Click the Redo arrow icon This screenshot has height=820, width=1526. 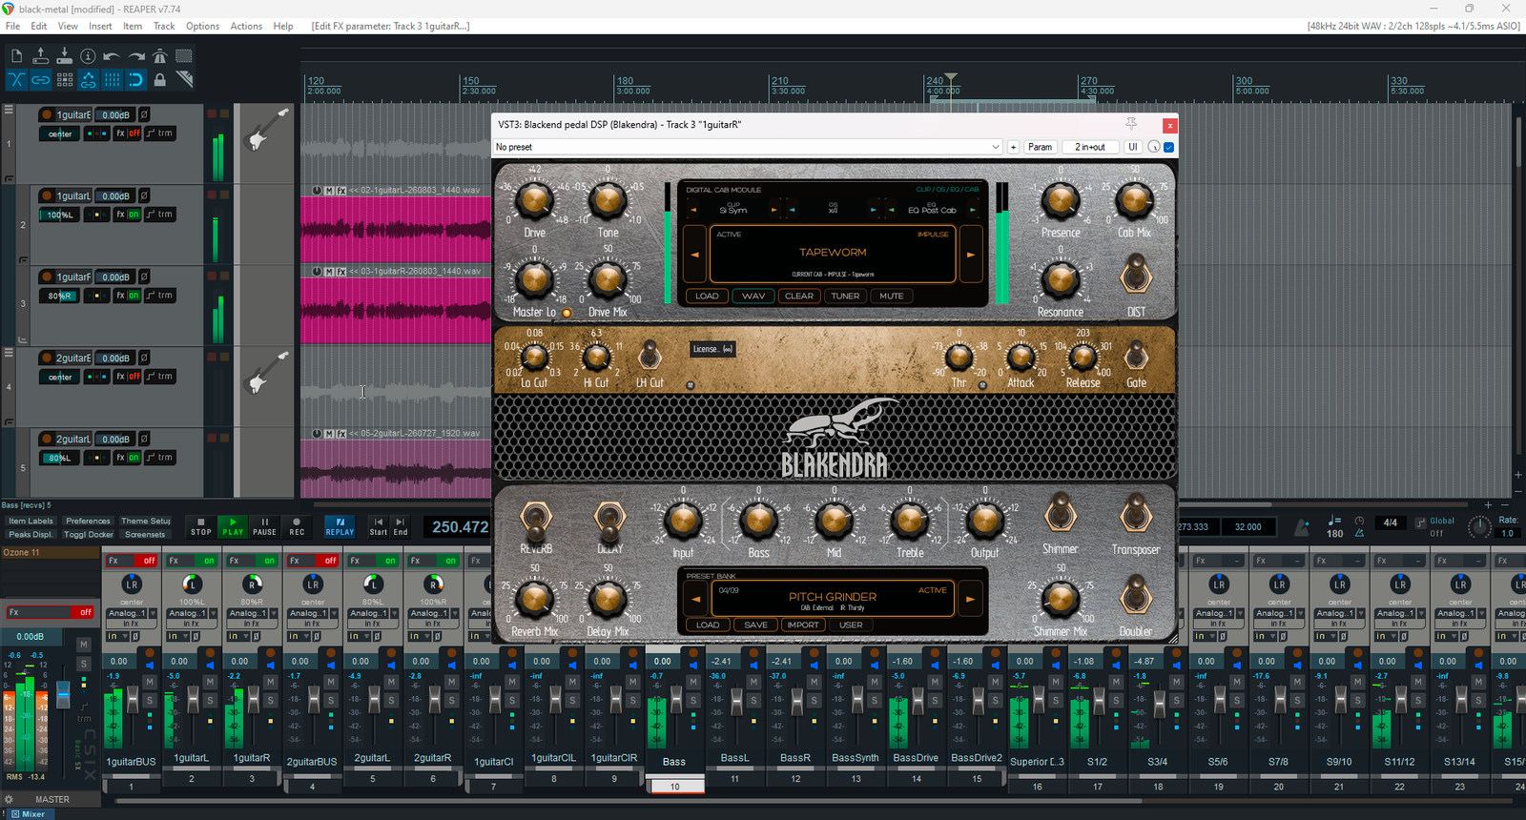tap(136, 56)
